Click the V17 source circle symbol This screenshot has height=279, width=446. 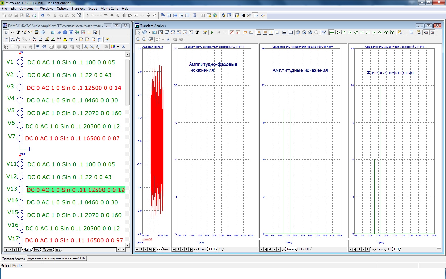coord(20,240)
